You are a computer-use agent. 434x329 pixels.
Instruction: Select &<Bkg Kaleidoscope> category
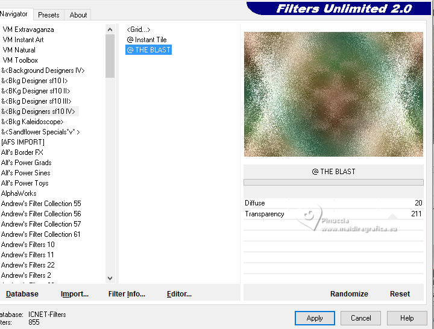coord(33,122)
